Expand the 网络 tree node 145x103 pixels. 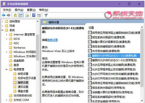point(3,26)
